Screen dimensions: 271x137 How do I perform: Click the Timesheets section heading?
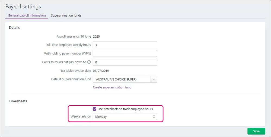coord(18,101)
